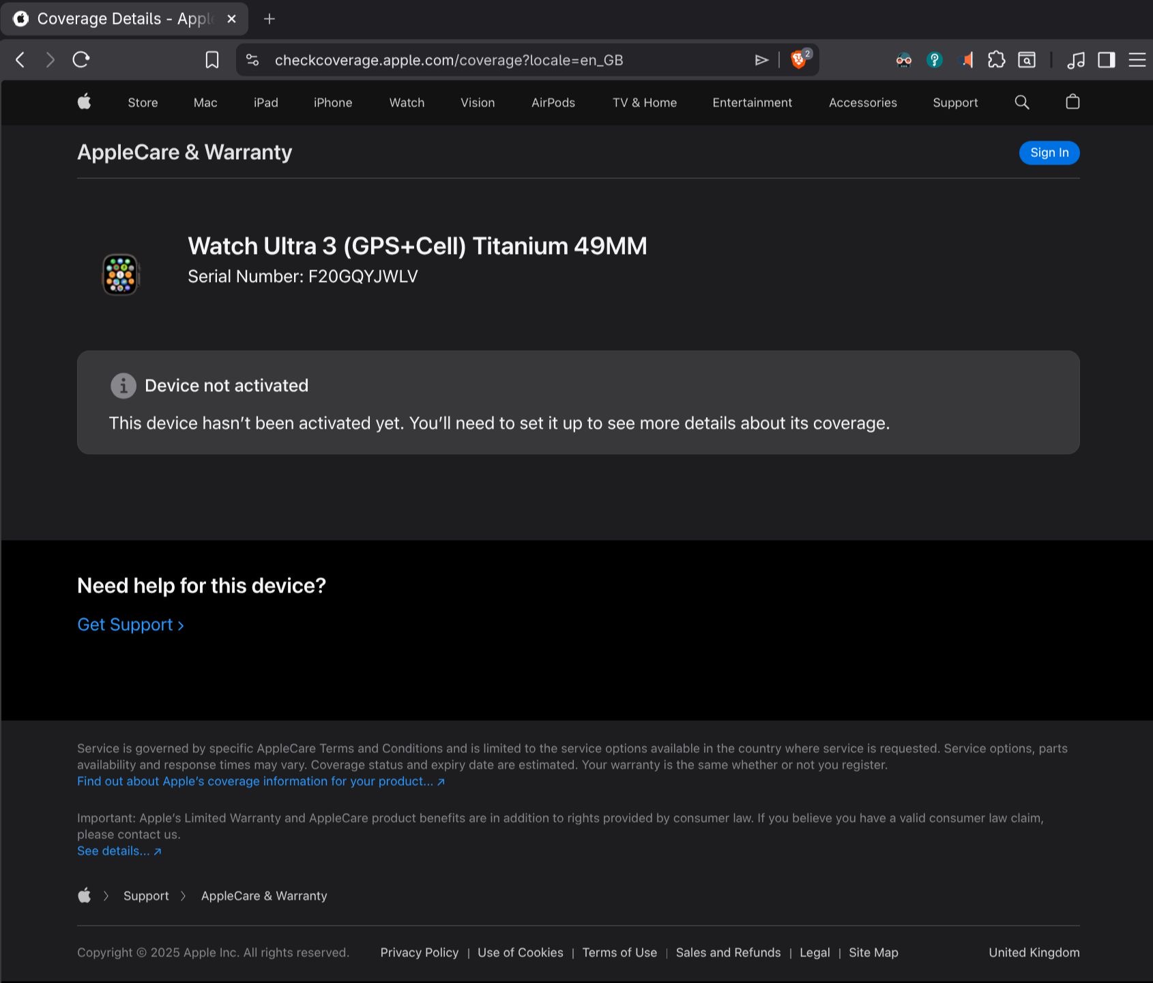Open Apple site search magnifier
This screenshot has height=983, width=1153.
[1021, 102]
